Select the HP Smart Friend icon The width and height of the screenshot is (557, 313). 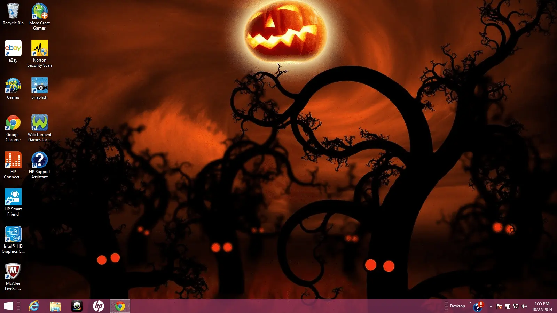(13, 203)
